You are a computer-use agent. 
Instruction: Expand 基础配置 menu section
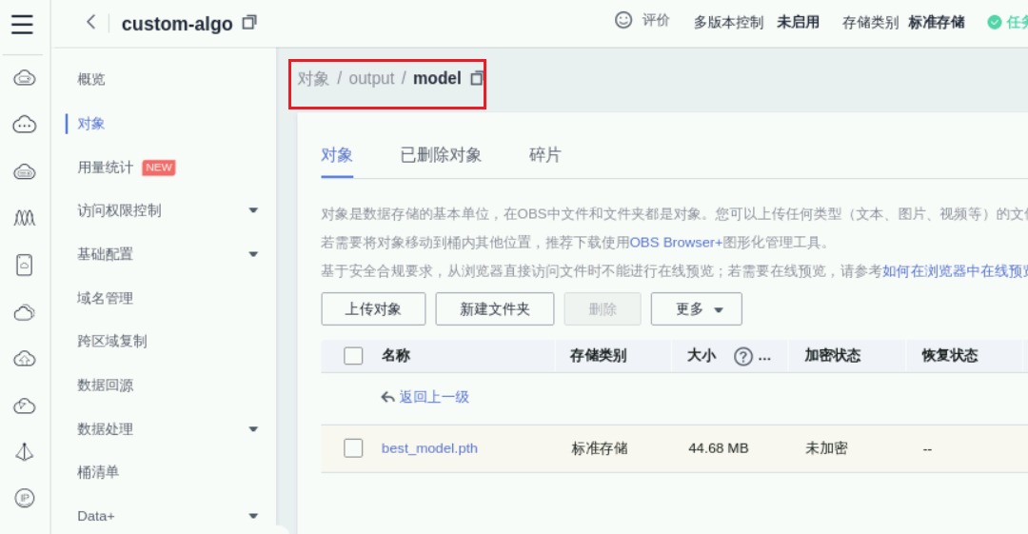[x=253, y=254]
